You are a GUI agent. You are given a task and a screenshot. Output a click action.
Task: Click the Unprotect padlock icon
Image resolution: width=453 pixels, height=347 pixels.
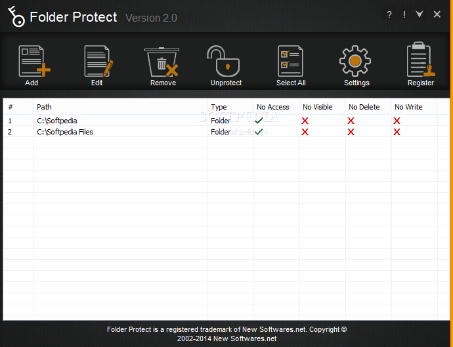click(223, 61)
